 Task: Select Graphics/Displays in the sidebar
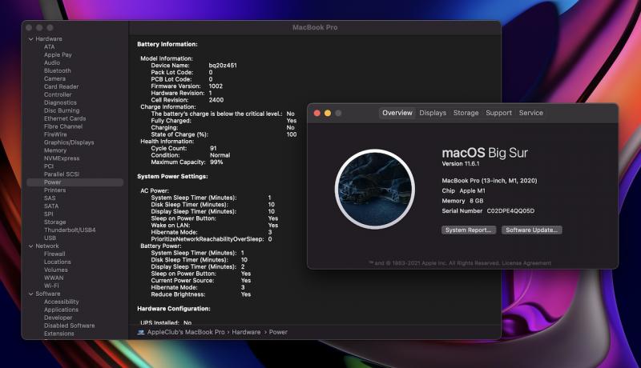[69, 142]
